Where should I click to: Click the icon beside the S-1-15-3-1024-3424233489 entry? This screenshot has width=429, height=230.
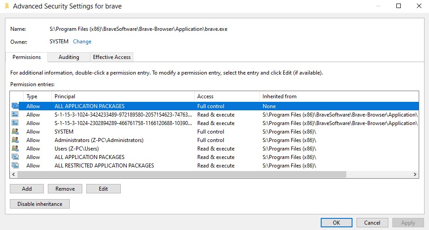tap(15, 114)
